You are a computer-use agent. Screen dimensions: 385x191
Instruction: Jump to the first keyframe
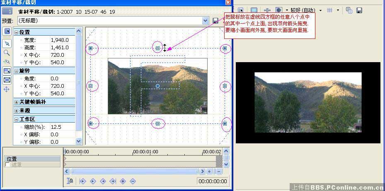point(83,181)
